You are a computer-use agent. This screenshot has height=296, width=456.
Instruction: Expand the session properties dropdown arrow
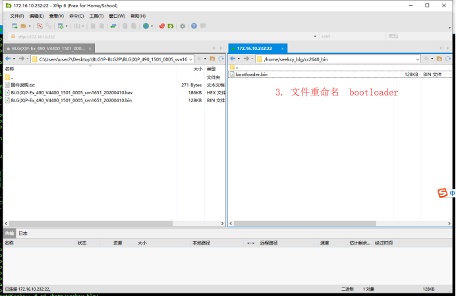pyautogui.click(x=67, y=26)
